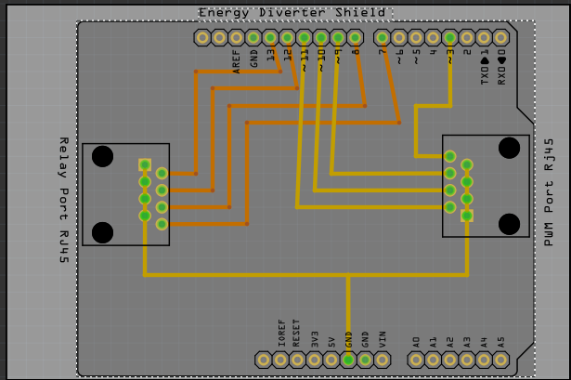
Task: Select the yellow GND trace junction above bottom header
Action: point(348,275)
